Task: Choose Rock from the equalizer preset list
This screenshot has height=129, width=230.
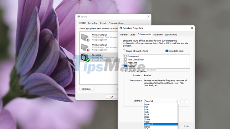Action: (161, 114)
